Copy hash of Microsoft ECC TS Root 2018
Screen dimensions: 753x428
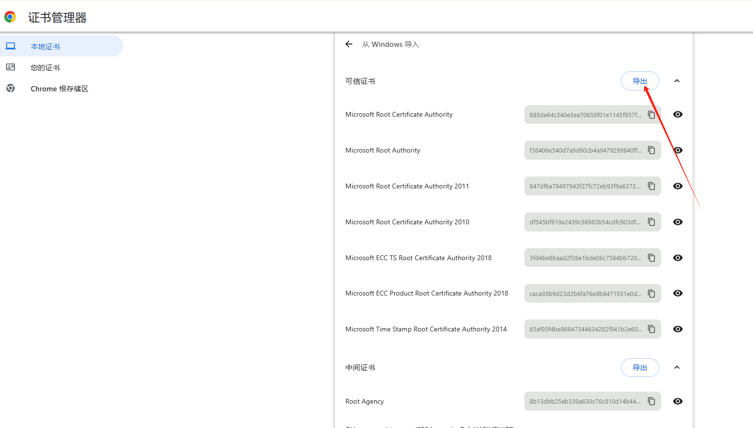652,258
